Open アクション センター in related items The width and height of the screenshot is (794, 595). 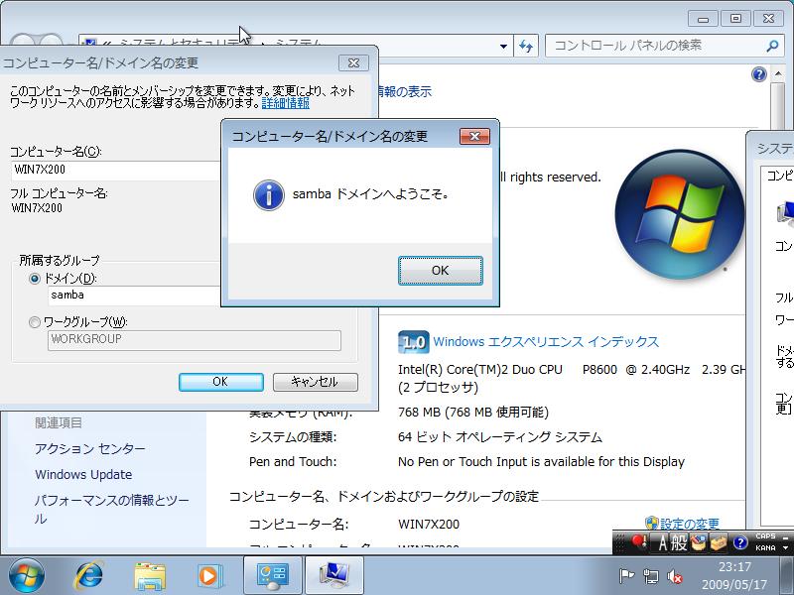click(90, 449)
